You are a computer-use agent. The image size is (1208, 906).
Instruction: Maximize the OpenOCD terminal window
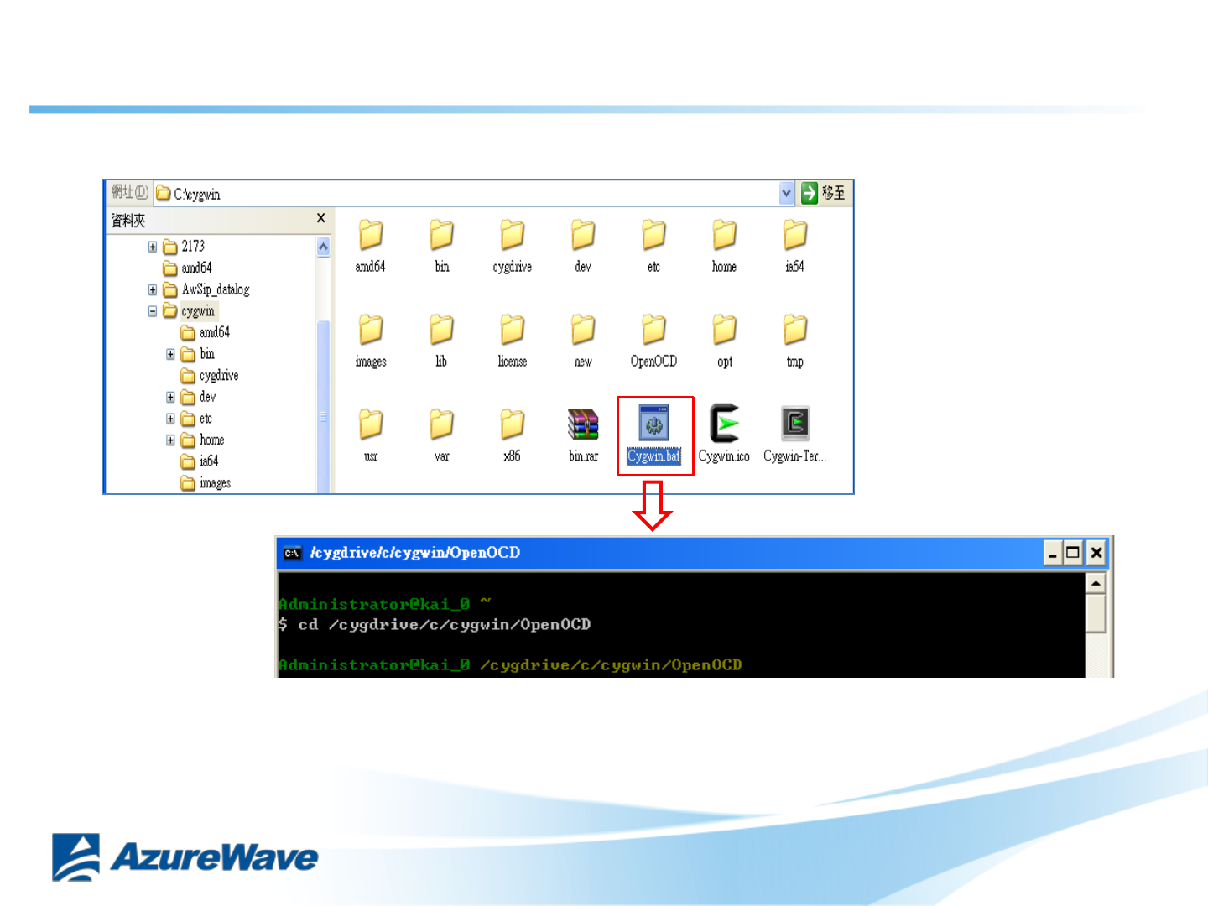tap(1073, 553)
